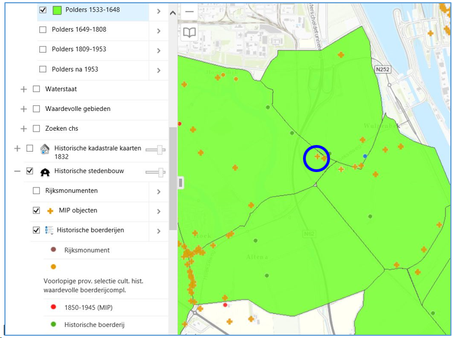Image resolution: width=452 pixels, height=338 pixels.
Task: Click the Historische kadastrale kaarten house icon
Action: [45, 149]
